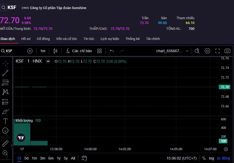This screenshot has width=234, height=163.
Task: Take a chart snapshot with camera icon
Action: (x=227, y=51)
